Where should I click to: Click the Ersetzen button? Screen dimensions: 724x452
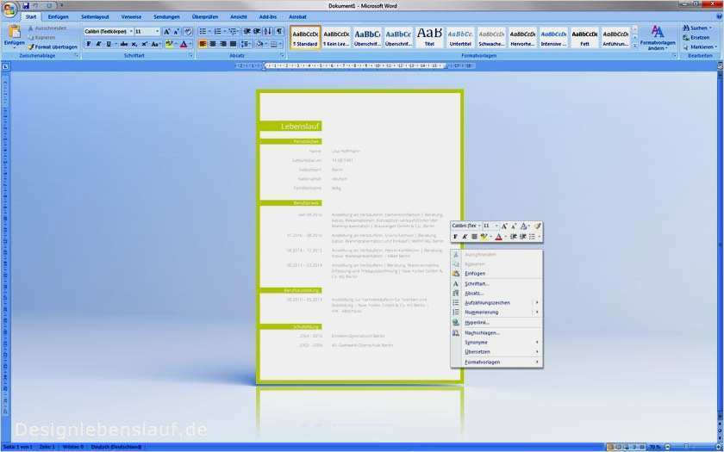click(x=696, y=37)
